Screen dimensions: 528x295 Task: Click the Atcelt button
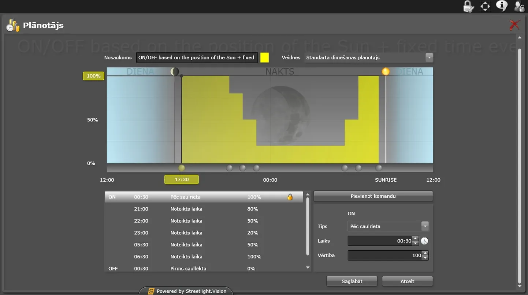point(407,281)
